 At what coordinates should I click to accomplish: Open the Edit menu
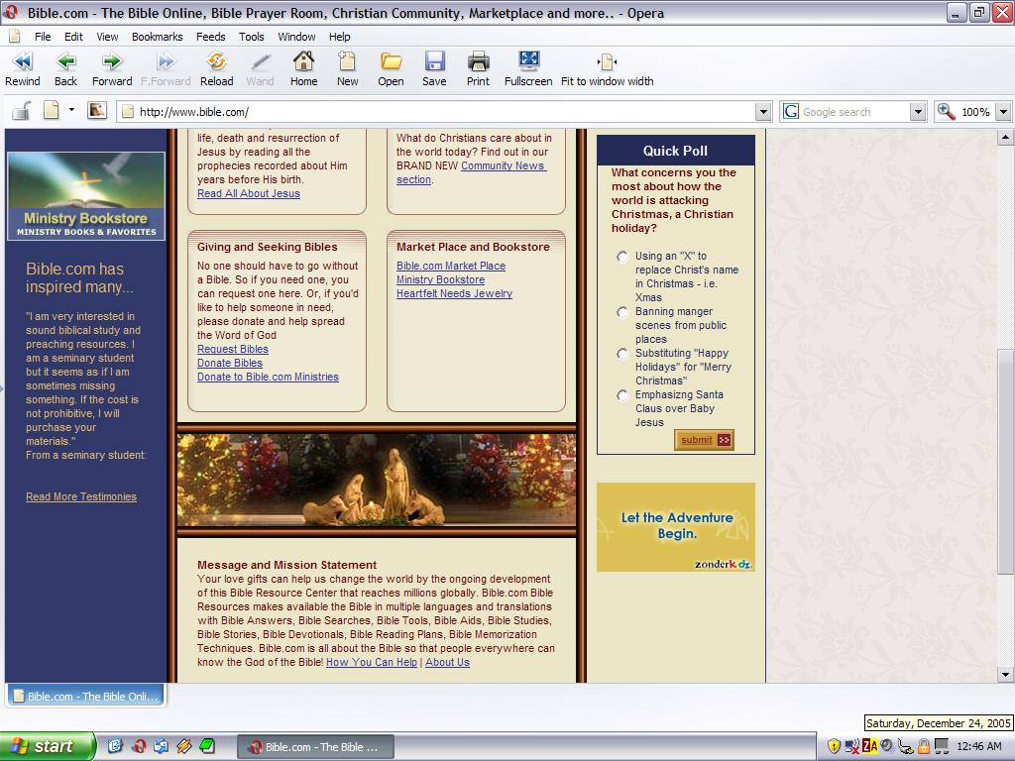click(x=73, y=37)
